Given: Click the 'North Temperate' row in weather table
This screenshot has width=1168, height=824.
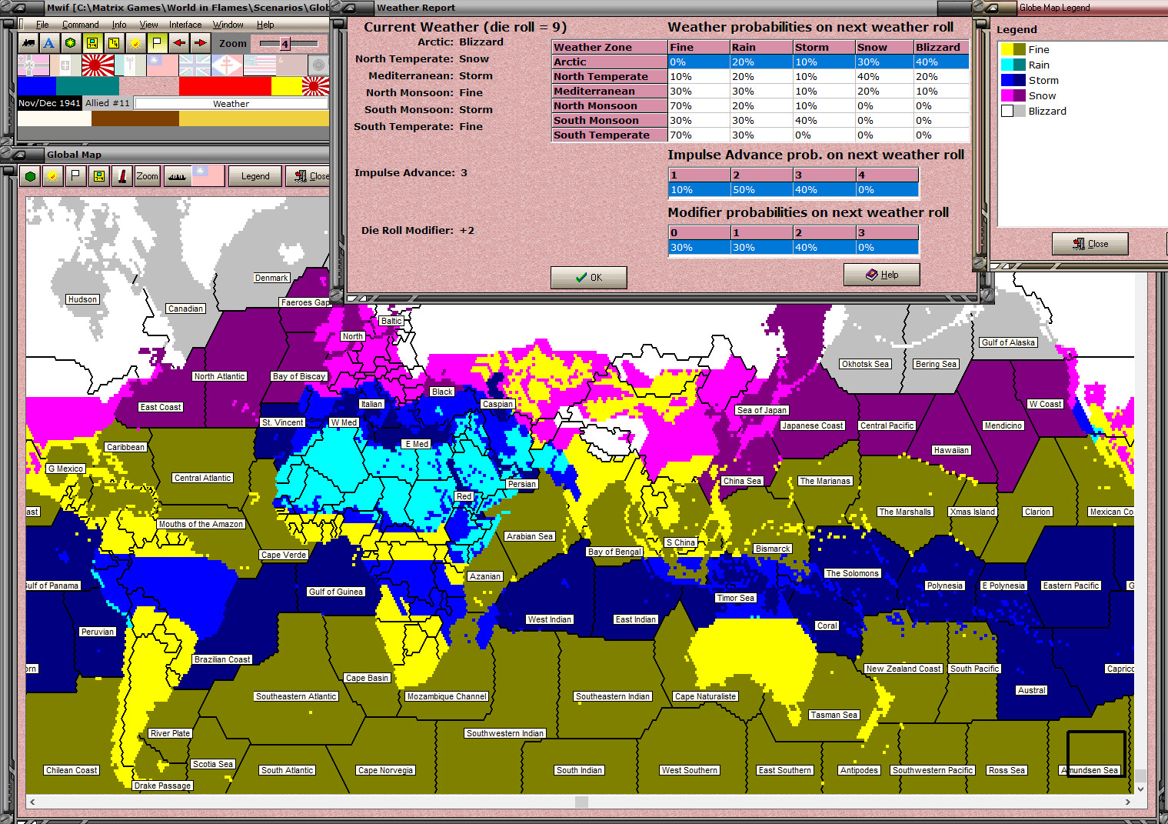Looking at the screenshot, I should click(760, 76).
